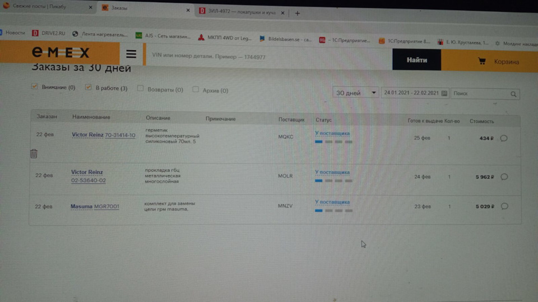Open the comment bubble for the 5 962 ₽ order
The height and width of the screenshot is (302, 538).
[504, 177]
